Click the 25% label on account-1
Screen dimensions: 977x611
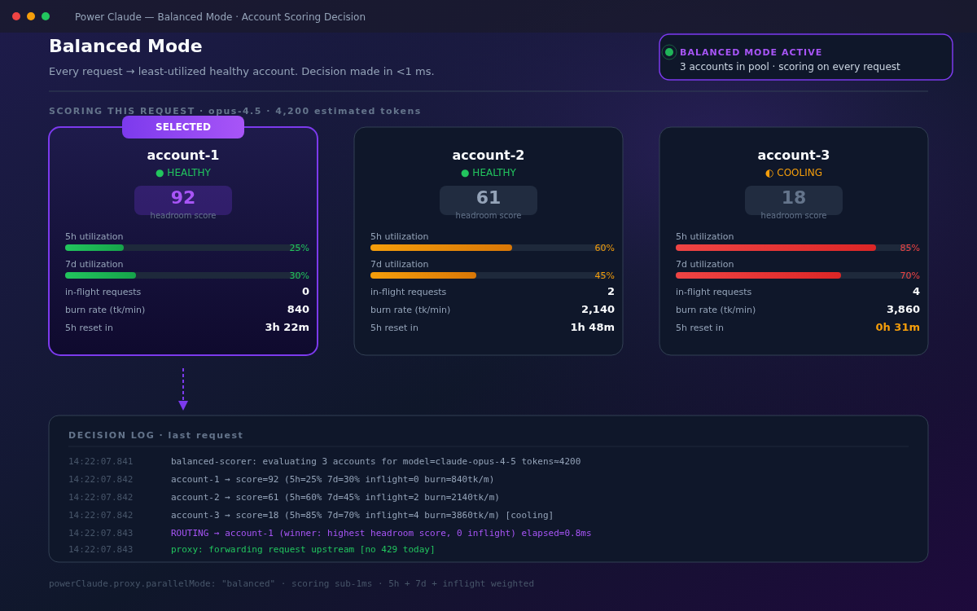click(x=299, y=248)
